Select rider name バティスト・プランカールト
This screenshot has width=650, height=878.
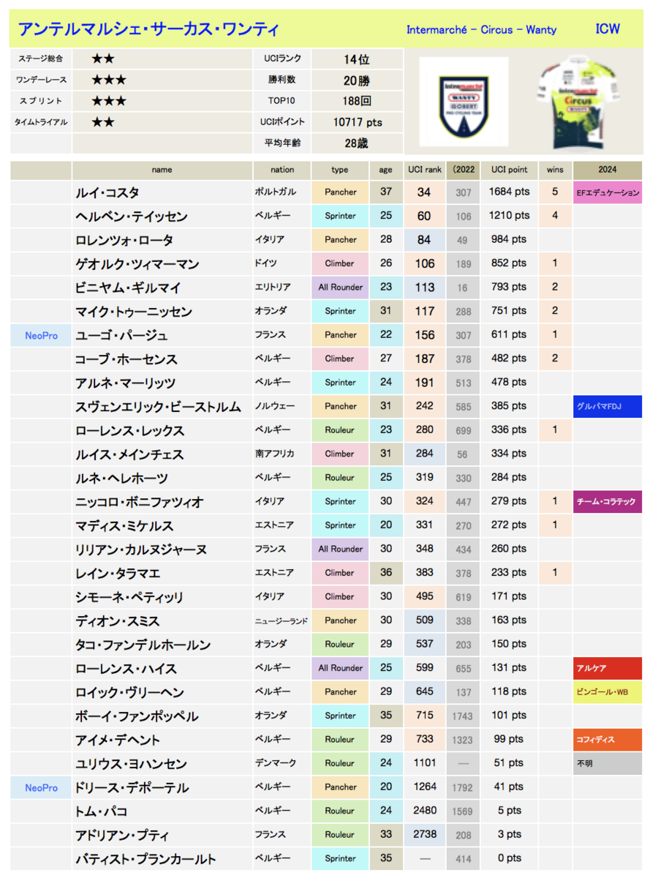point(146,859)
